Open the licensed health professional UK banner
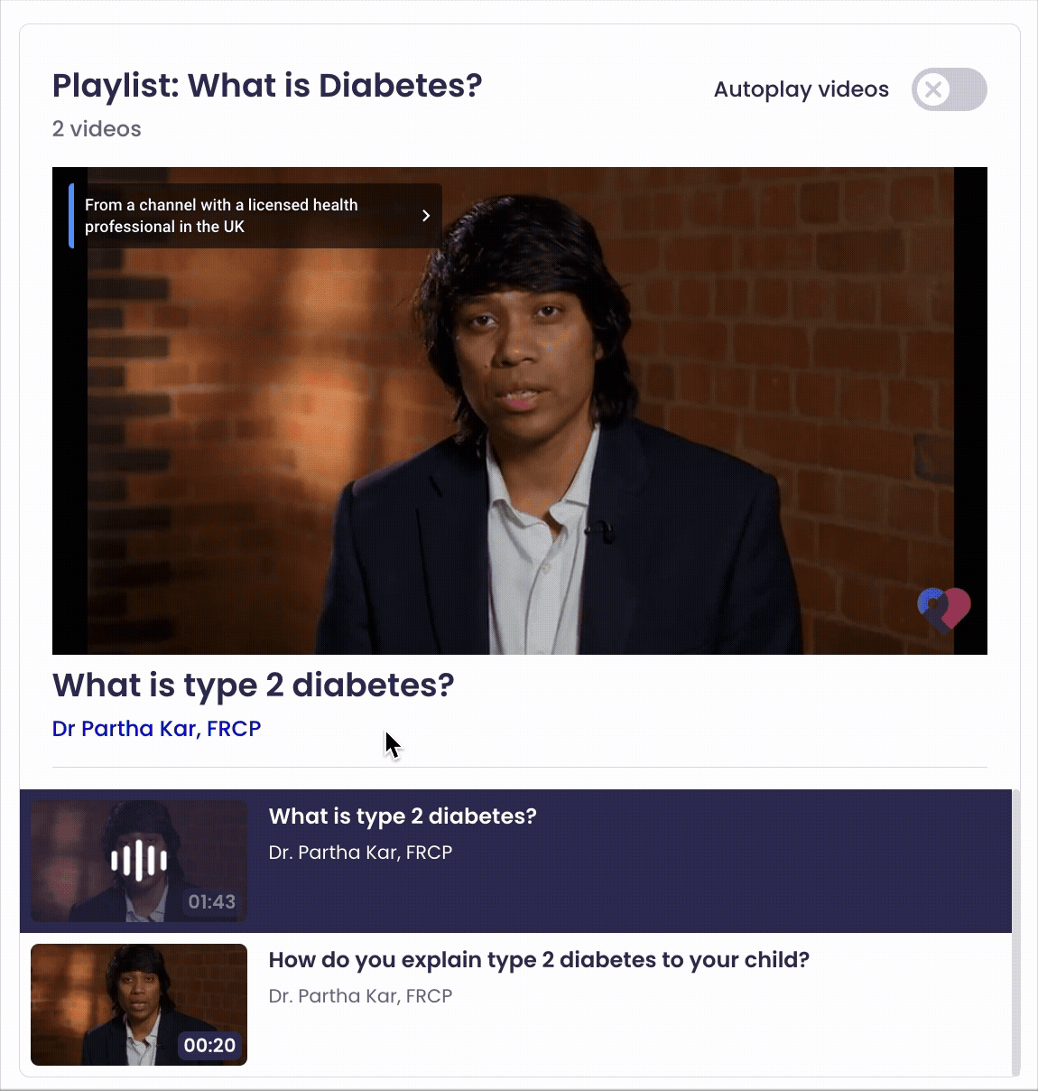This screenshot has height=1091, width=1038. point(255,216)
